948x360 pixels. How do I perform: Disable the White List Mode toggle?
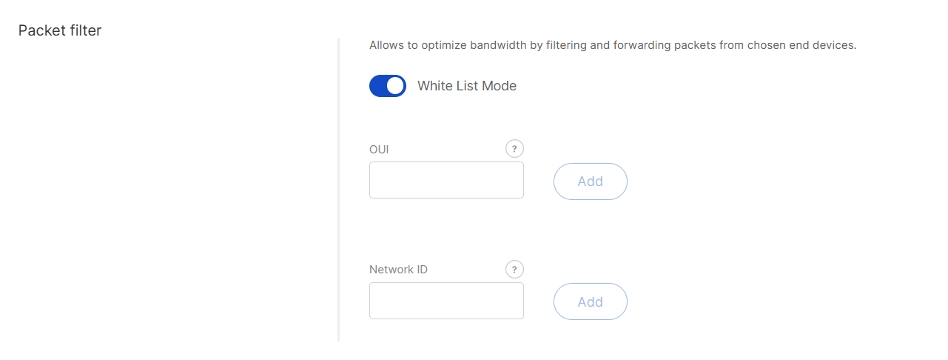(388, 86)
